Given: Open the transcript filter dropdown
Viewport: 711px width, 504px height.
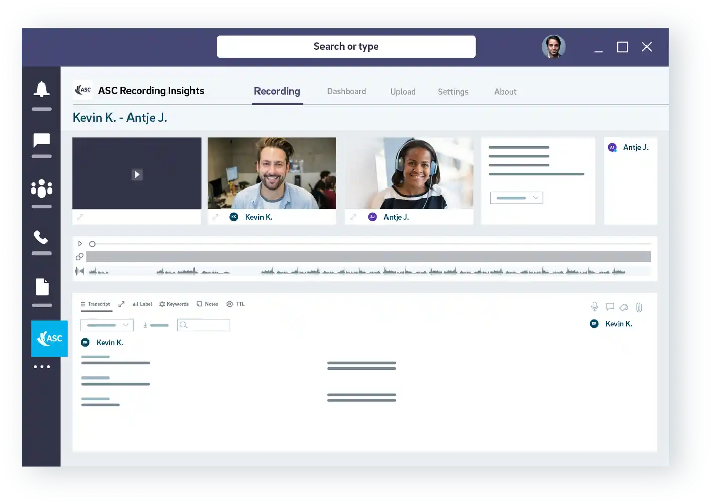Looking at the screenshot, I should tap(107, 325).
